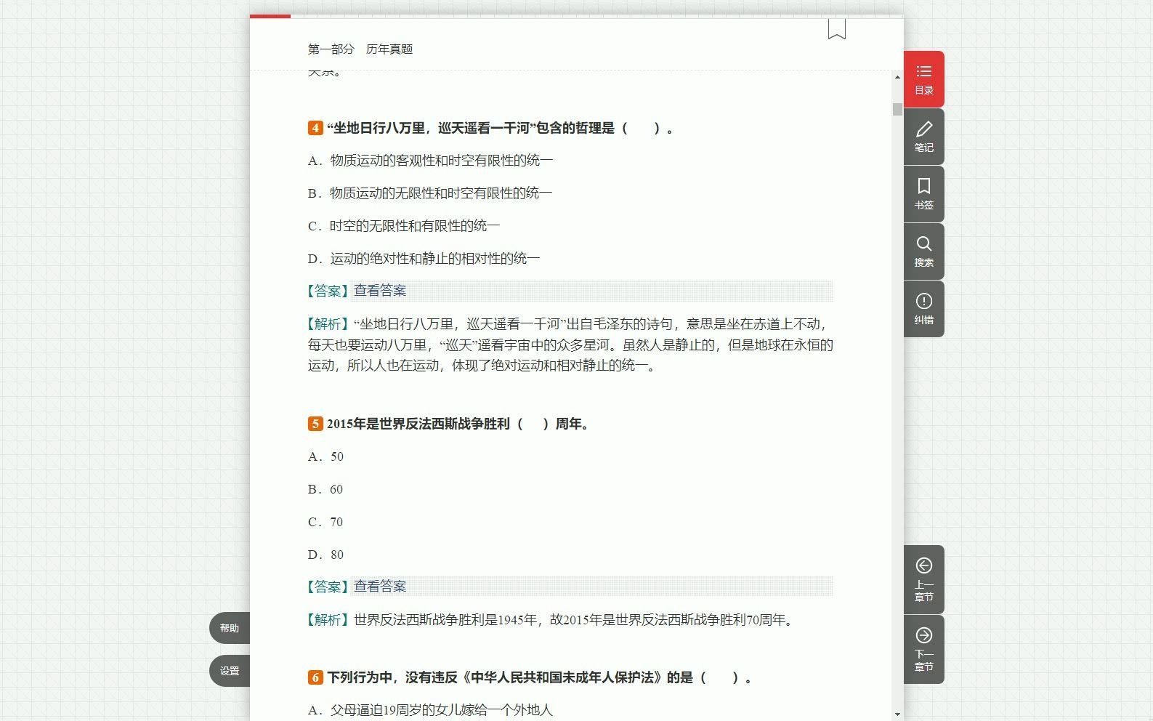Open the 书签 bookmarks panel
The width and height of the screenshot is (1153, 721).
click(923, 194)
